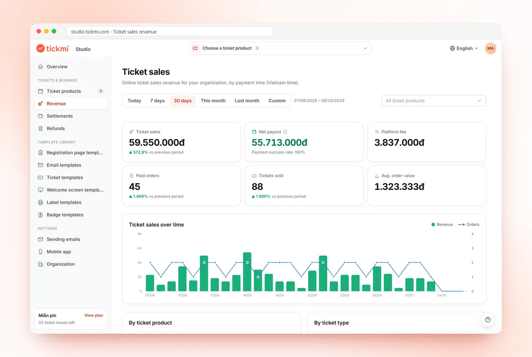Click the Avg. order value chart icon
Viewport: 532px width, 357px height.
377,176
